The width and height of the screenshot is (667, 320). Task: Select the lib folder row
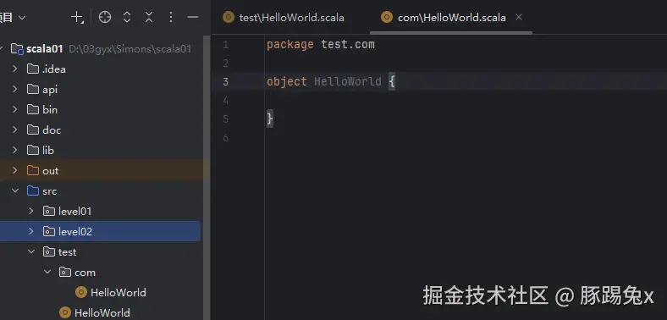click(101, 150)
